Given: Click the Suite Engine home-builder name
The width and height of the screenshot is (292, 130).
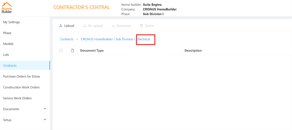Looking at the screenshot, I should coord(152,5).
